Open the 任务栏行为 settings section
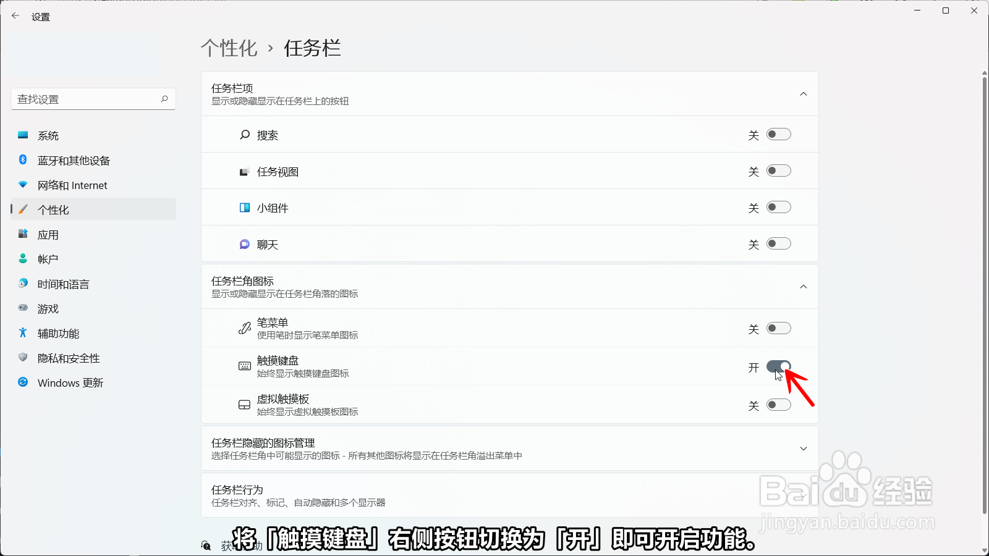Image resolution: width=989 pixels, height=556 pixels. tap(508, 495)
